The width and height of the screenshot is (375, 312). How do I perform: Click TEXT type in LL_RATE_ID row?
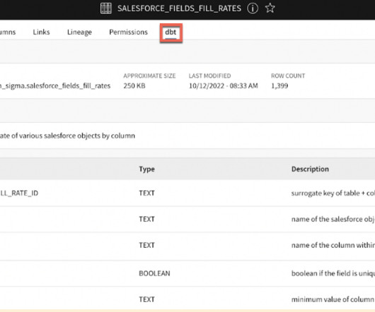pyautogui.click(x=147, y=193)
